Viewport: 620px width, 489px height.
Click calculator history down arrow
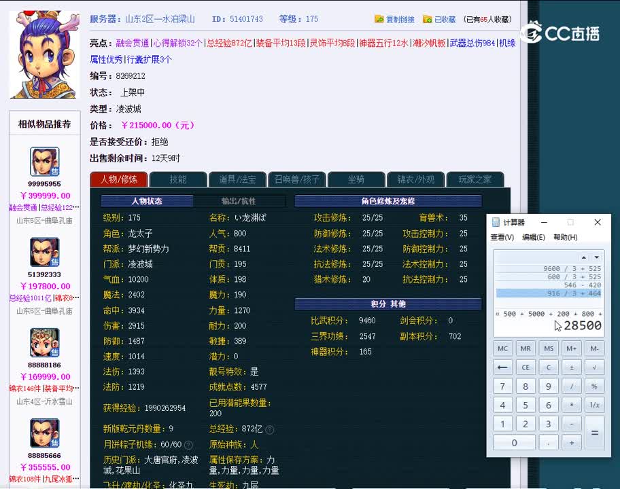[597, 257]
